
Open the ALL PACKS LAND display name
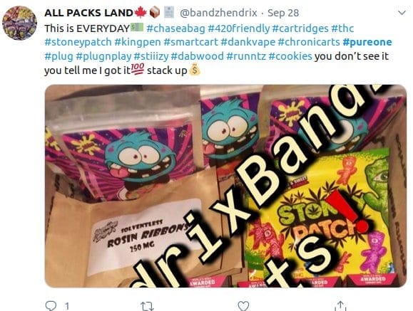pyautogui.click(x=88, y=13)
